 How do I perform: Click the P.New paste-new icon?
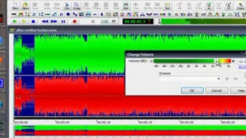[96, 6]
